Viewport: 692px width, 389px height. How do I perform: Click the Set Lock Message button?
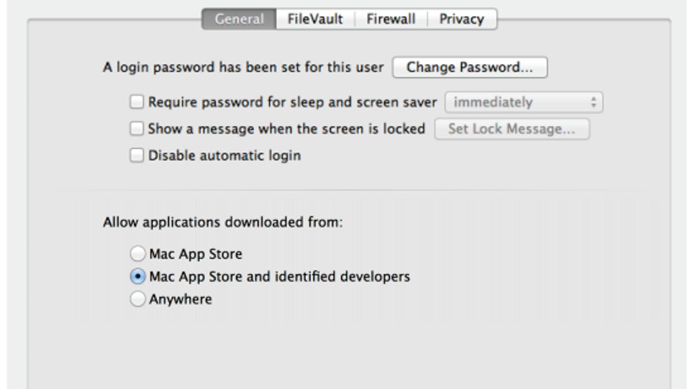[511, 129]
